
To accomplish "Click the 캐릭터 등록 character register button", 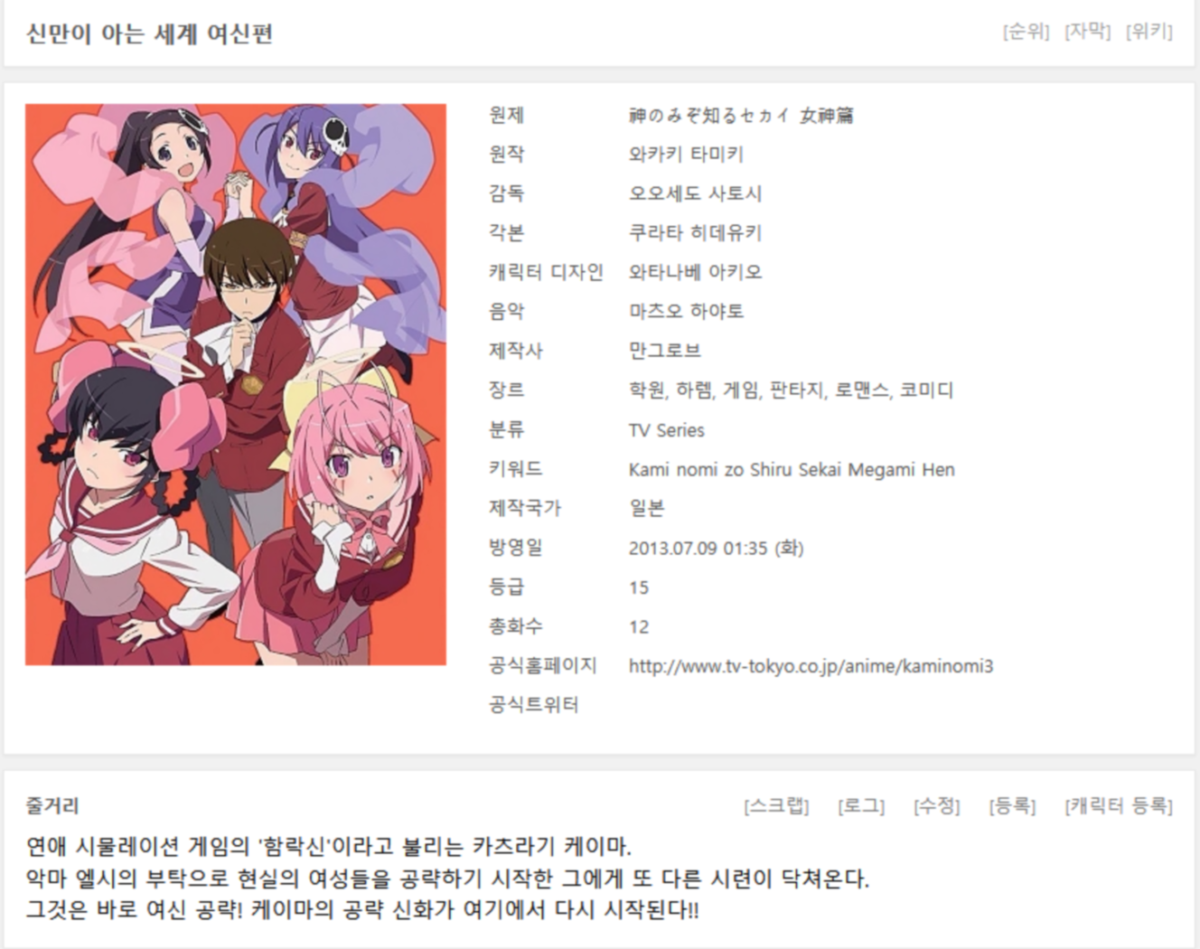I will (1119, 805).
